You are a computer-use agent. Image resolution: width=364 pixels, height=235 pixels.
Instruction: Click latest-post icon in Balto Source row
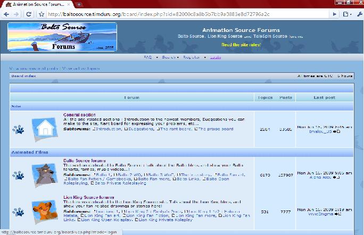point(336,178)
